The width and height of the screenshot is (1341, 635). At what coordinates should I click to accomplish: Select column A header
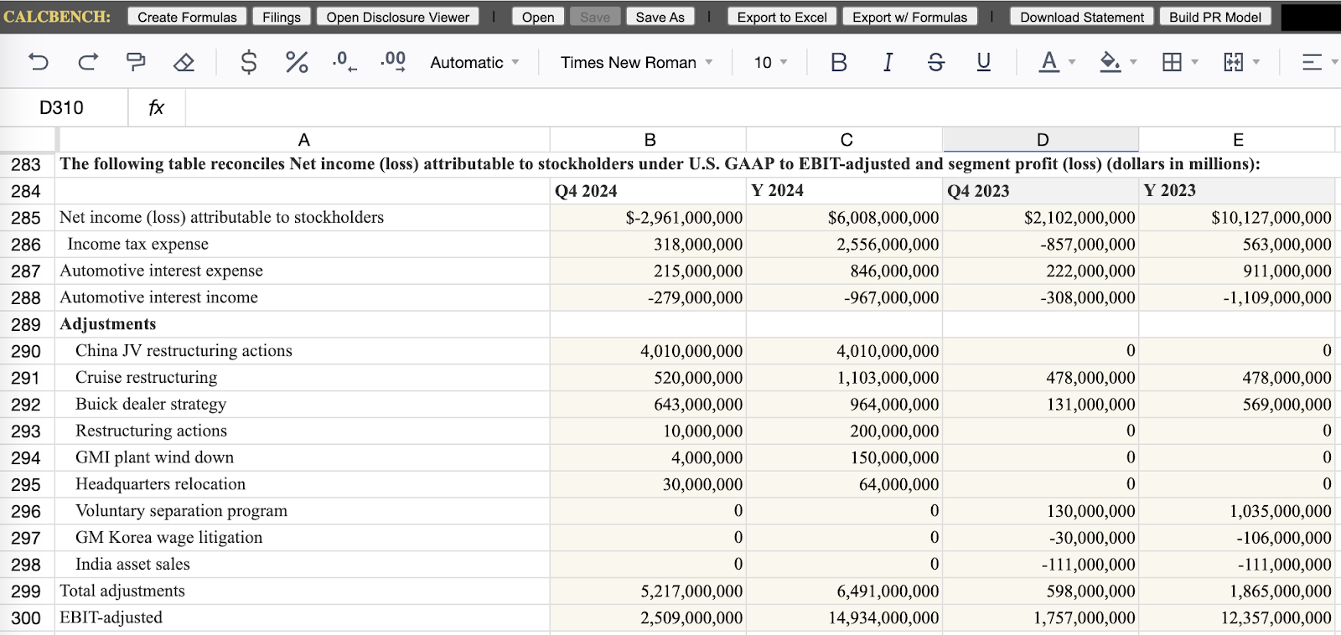pyautogui.click(x=303, y=140)
